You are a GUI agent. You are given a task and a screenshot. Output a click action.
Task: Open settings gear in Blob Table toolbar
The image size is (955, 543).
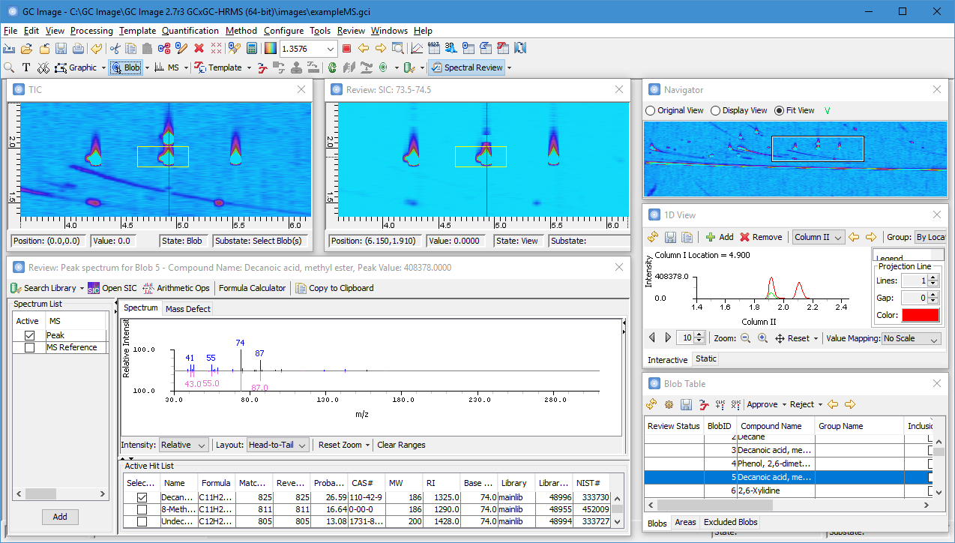669,404
